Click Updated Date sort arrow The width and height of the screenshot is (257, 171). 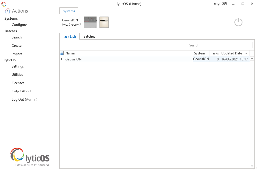tap(246, 53)
